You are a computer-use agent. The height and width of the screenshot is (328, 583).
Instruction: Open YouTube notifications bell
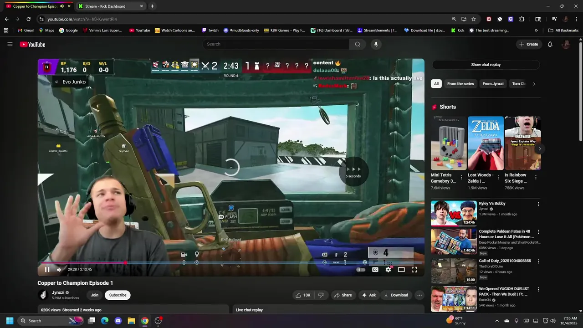pos(550,44)
